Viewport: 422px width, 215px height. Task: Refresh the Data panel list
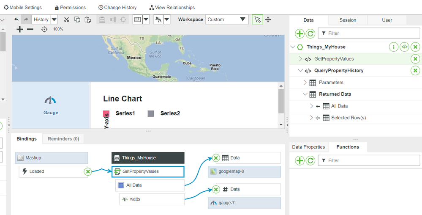point(310,33)
